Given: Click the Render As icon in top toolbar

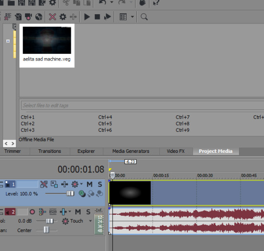Looking at the screenshot, I should coord(42,2).
